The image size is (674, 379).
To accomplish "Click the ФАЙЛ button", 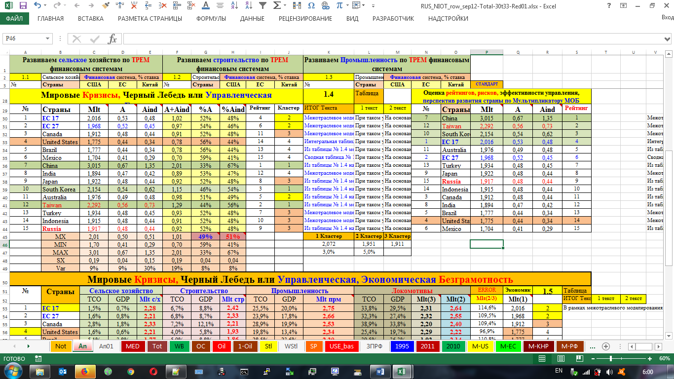I will [x=14, y=19].
